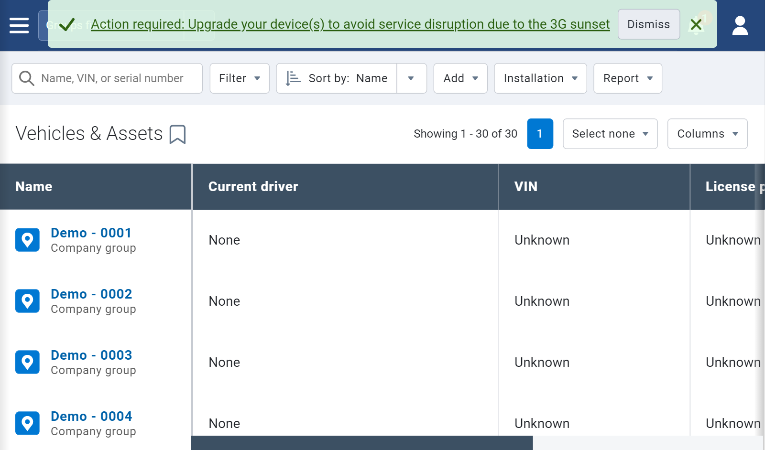This screenshot has width=765, height=450.
Task: Close the notification banner with X
Action: coord(696,24)
